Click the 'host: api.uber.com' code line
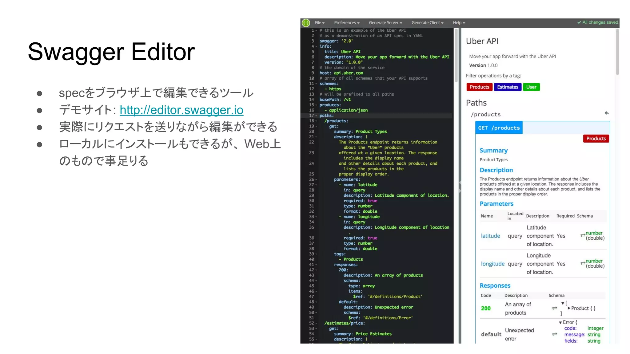This screenshot has height=354, width=630. click(x=341, y=73)
